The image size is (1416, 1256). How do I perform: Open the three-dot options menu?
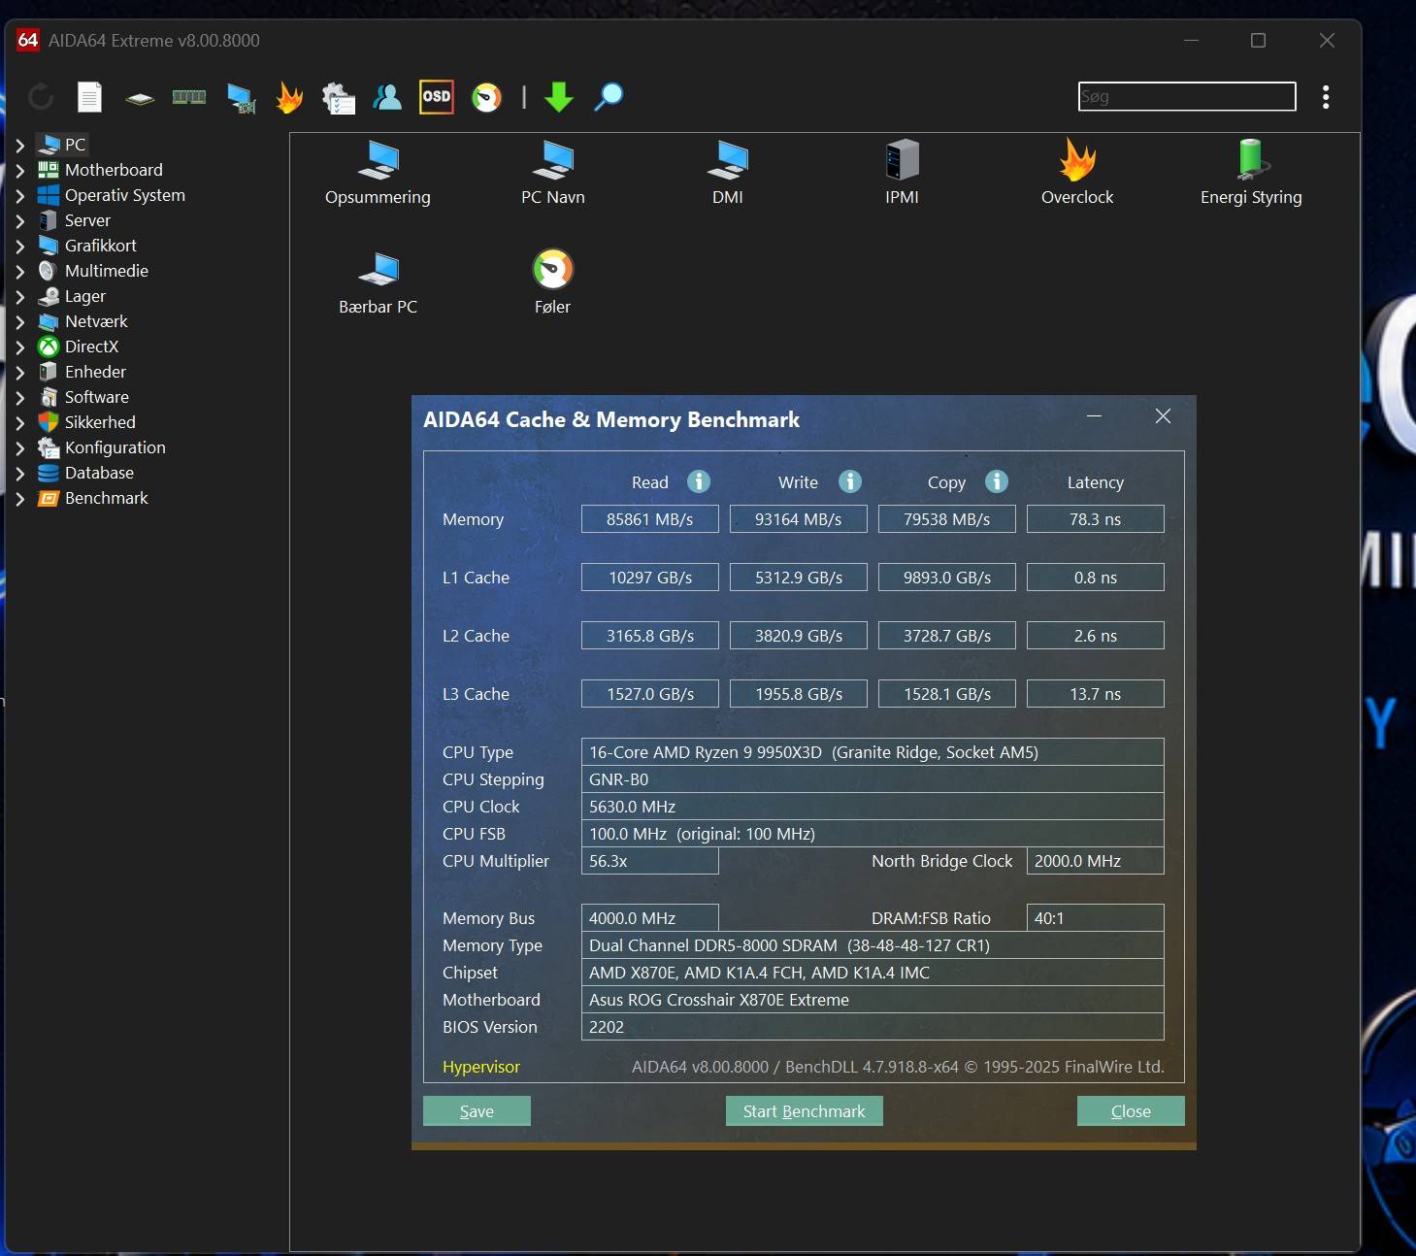coord(1326,96)
